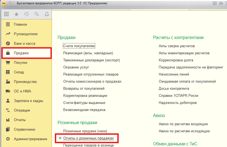The image size is (227, 147).
Task: Open the sections menu grid icon
Action: coord(6,14)
